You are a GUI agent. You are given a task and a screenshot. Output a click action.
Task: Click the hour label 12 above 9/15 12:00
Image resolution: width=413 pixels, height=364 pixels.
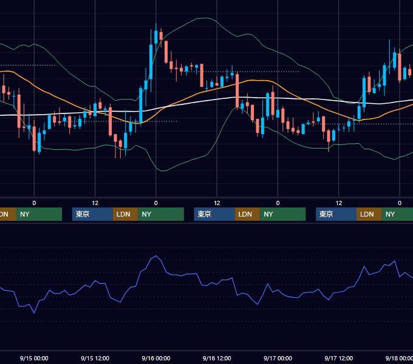(x=95, y=203)
